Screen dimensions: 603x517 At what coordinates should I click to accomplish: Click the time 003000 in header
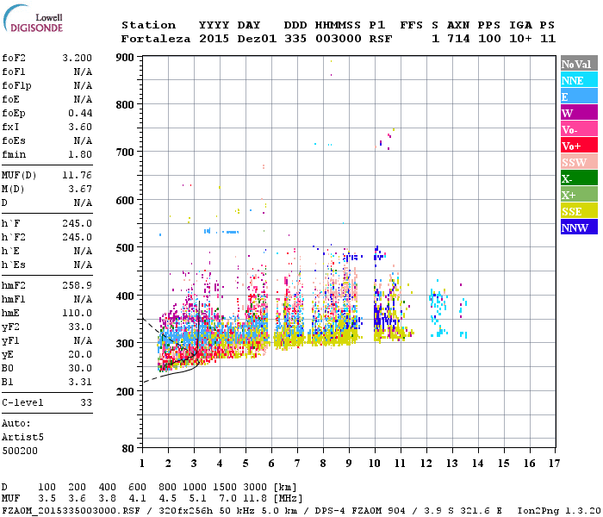[x=339, y=39]
